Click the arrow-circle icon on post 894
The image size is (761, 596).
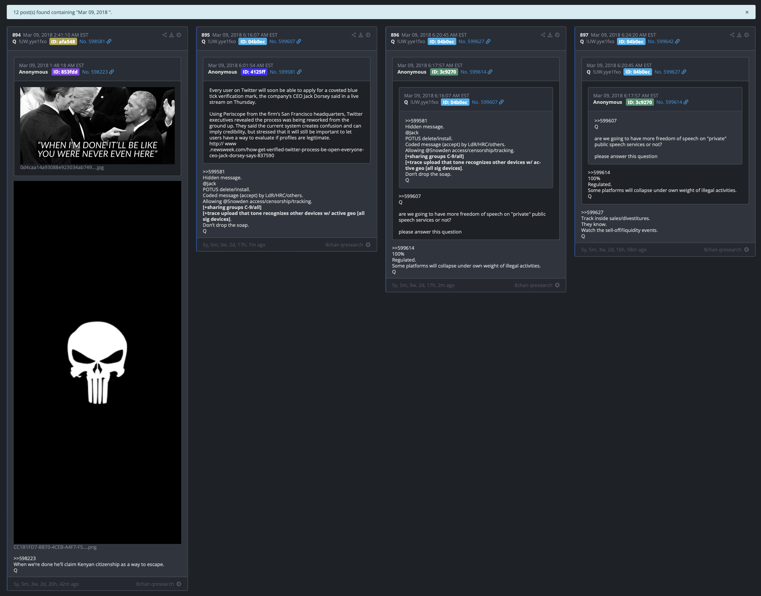pos(179,35)
